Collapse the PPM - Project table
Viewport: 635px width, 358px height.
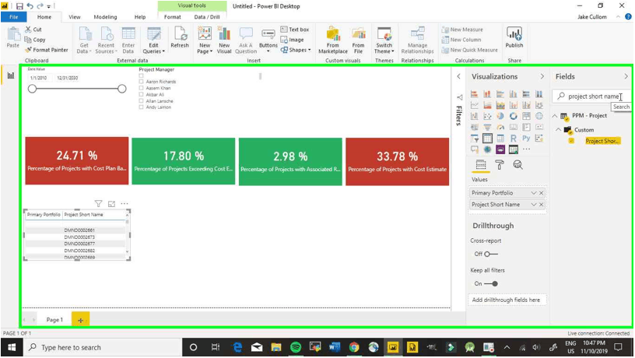[x=554, y=116]
